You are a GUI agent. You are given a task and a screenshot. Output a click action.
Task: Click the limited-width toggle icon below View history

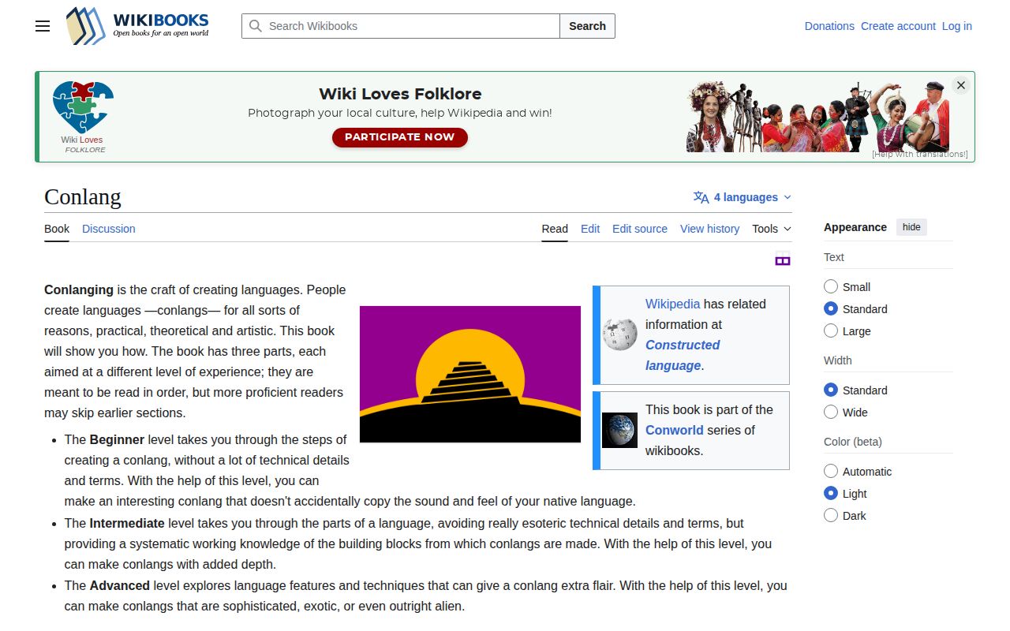(782, 259)
